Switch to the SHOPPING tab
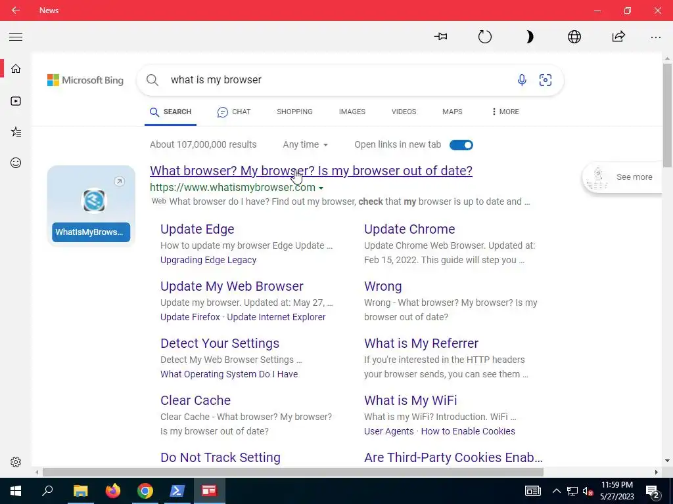Screen dimensions: 673x504 point(295,112)
